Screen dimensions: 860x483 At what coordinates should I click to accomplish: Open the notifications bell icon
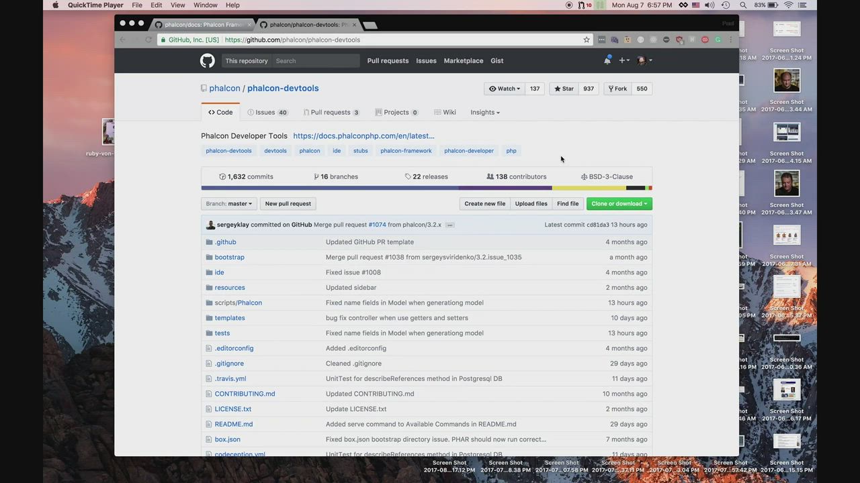click(607, 60)
